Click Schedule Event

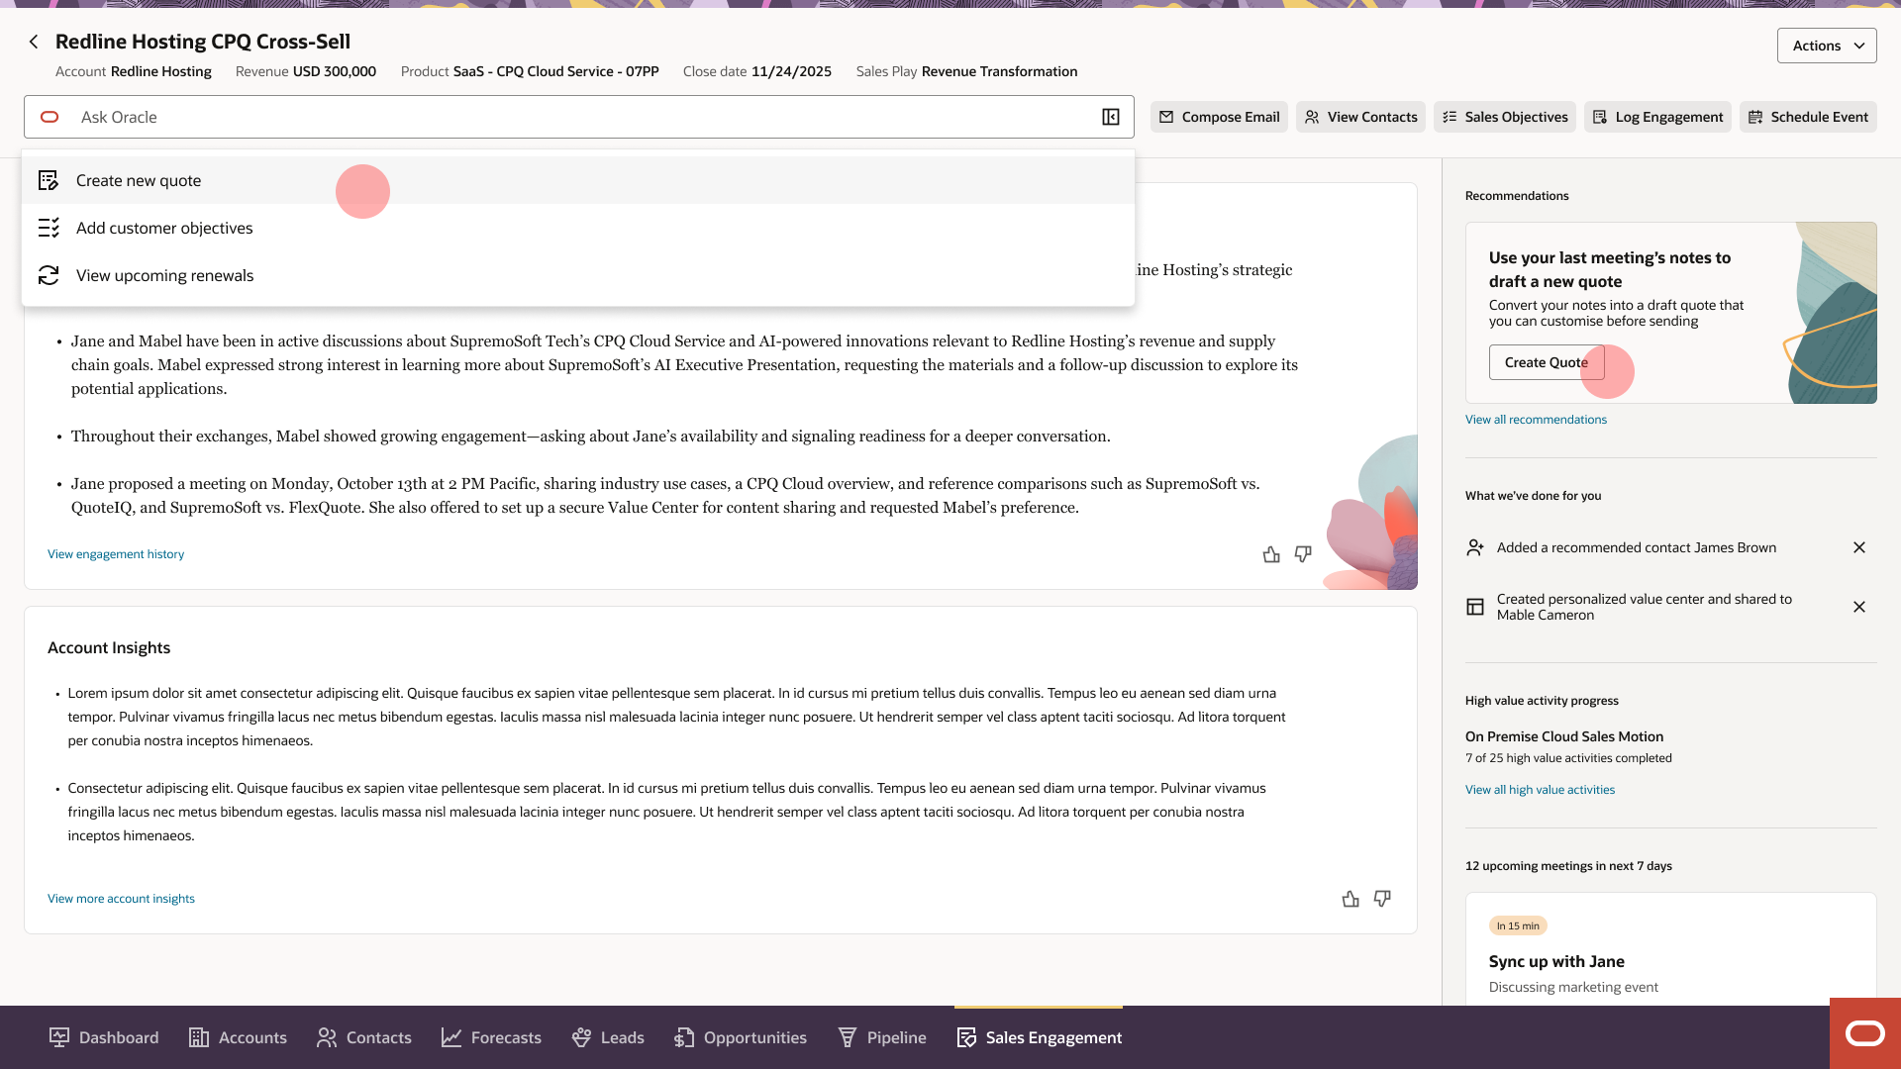tap(1808, 117)
